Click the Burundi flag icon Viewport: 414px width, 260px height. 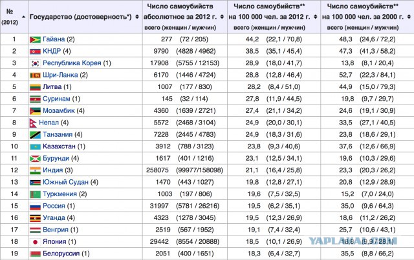point(35,159)
